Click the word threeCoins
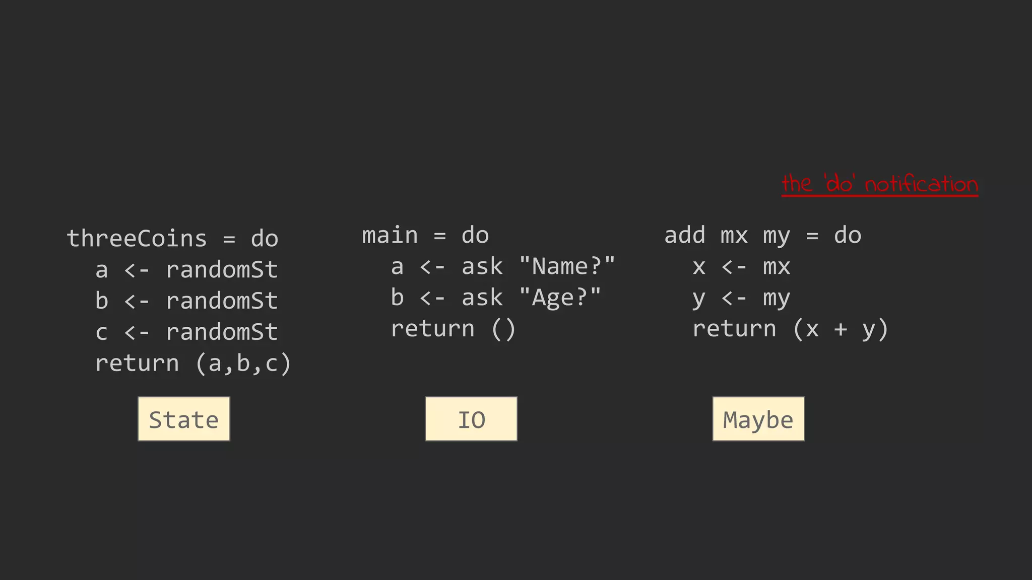 (137, 239)
